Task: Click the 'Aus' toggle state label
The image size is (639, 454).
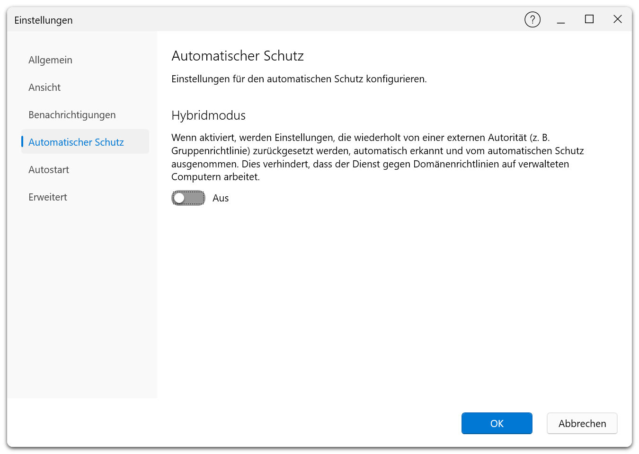Action: 221,198
